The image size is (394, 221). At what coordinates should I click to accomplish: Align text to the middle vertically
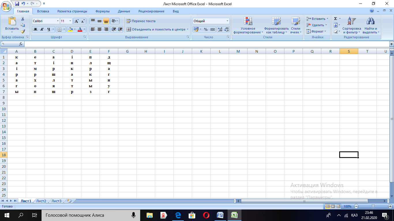click(99, 21)
